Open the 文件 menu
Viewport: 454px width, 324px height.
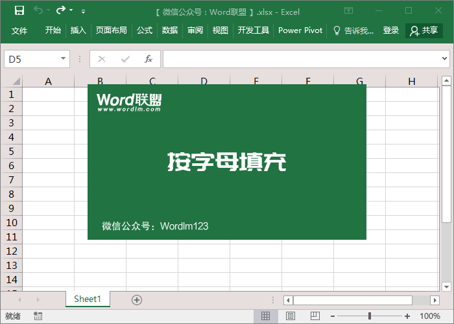pyautogui.click(x=19, y=30)
